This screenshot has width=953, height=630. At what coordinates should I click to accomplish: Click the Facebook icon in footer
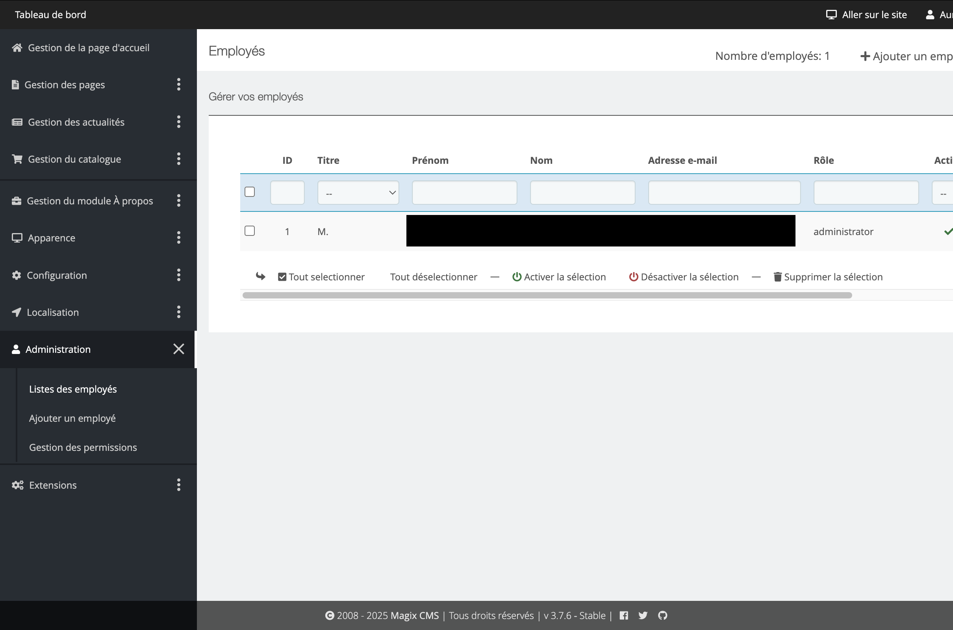[623, 615]
